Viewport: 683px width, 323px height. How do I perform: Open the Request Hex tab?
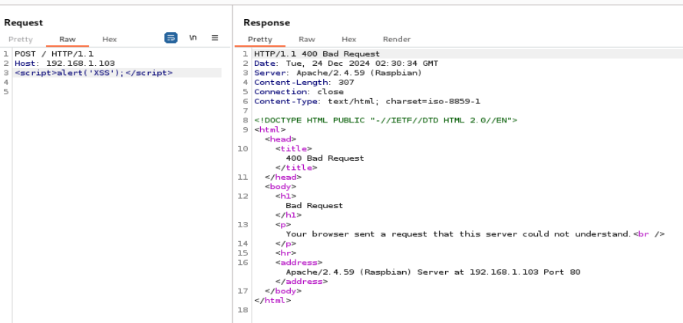pyautogui.click(x=109, y=39)
